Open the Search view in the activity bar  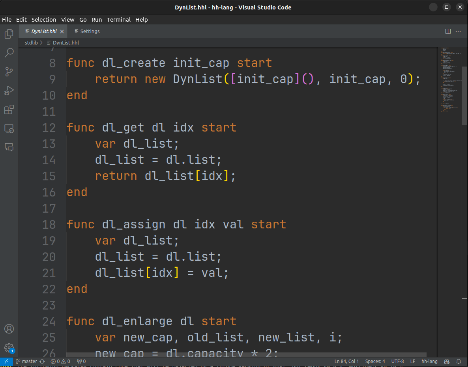point(9,52)
